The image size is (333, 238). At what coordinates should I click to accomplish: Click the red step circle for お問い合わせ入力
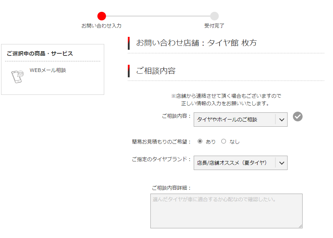[102, 16]
